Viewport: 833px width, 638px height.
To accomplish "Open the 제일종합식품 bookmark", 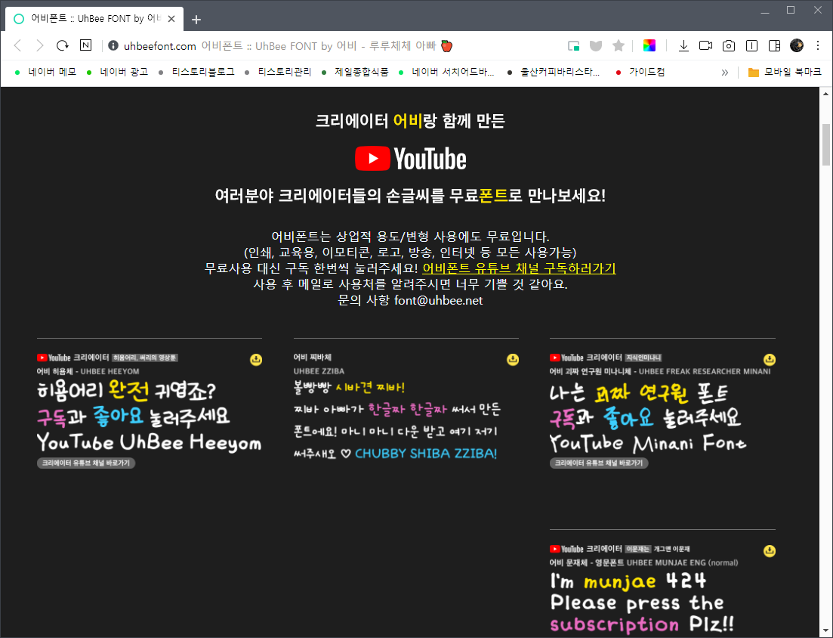I will click(355, 72).
